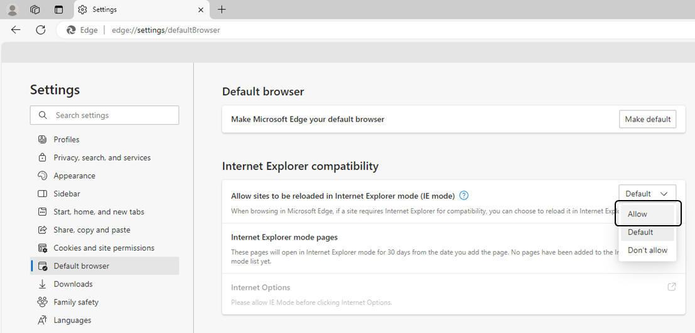Open a new tab with plus icon
Image resolution: width=695 pixels, height=333 pixels.
click(x=222, y=9)
